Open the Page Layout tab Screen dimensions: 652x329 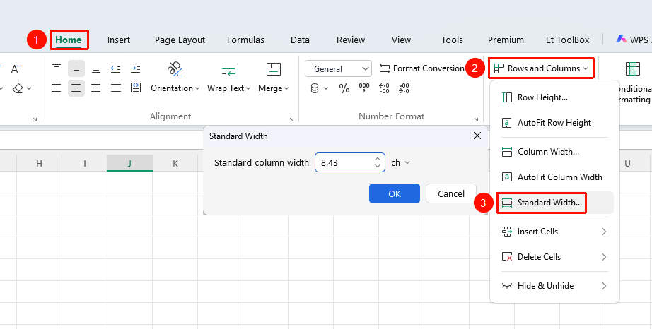[x=180, y=40]
